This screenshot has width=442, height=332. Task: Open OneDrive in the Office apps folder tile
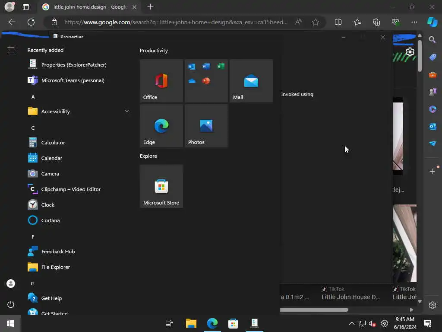coord(192,81)
